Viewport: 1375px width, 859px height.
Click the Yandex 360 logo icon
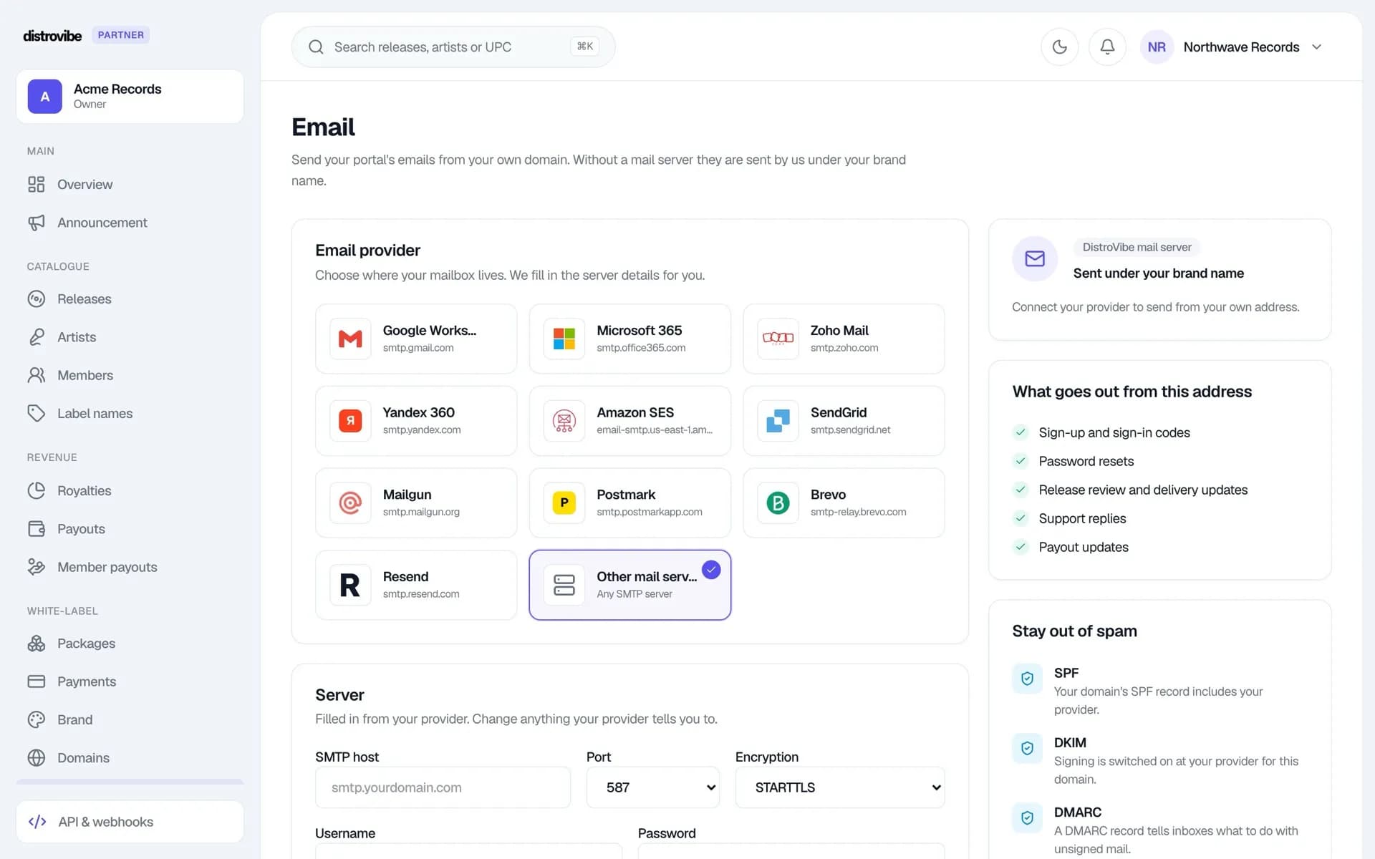[350, 421]
